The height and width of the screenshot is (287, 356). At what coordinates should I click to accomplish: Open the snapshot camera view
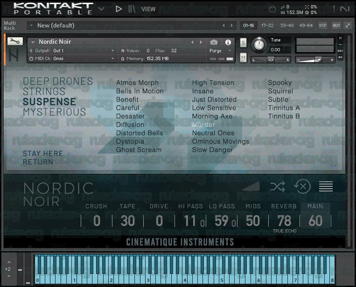(x=214, y=42)
